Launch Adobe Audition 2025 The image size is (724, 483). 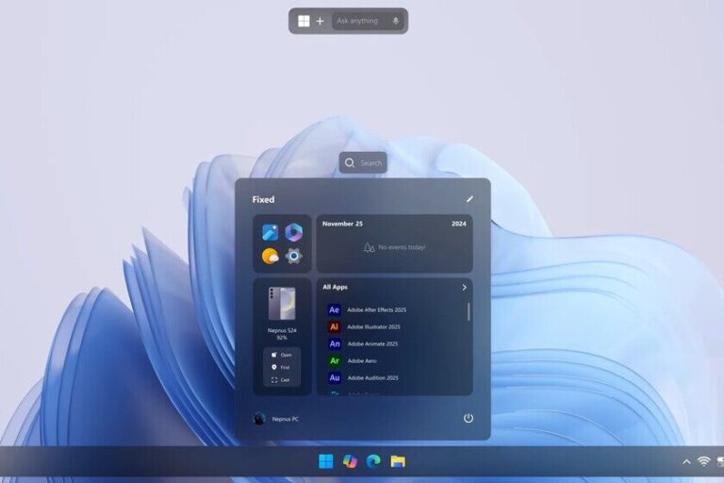coord(363,378)
